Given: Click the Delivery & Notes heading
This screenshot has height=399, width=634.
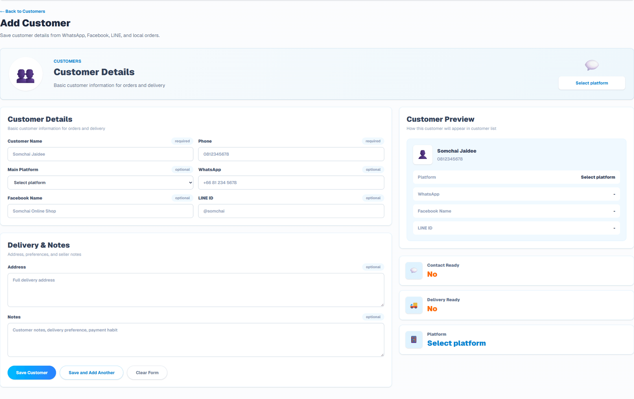Looking at the screenshot, I should click(x=39, y=245).
